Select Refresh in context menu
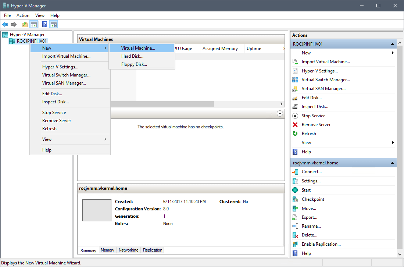This screenshot has height=267, width=404. pos(70,129)
